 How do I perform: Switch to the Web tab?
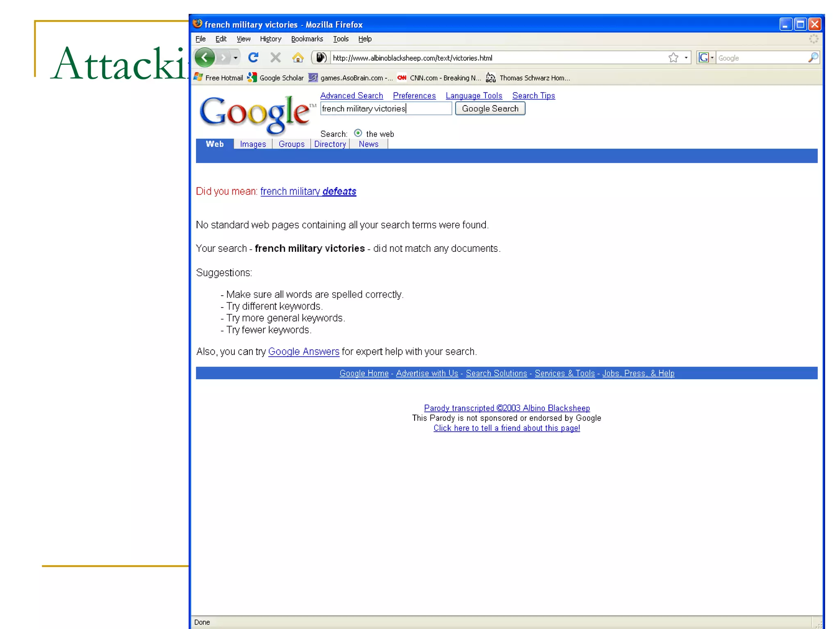pos(215,144)
